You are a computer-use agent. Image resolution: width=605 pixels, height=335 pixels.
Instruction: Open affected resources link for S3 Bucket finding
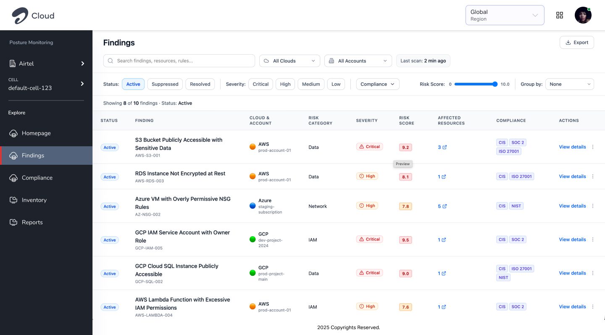[x=442, y=147]
